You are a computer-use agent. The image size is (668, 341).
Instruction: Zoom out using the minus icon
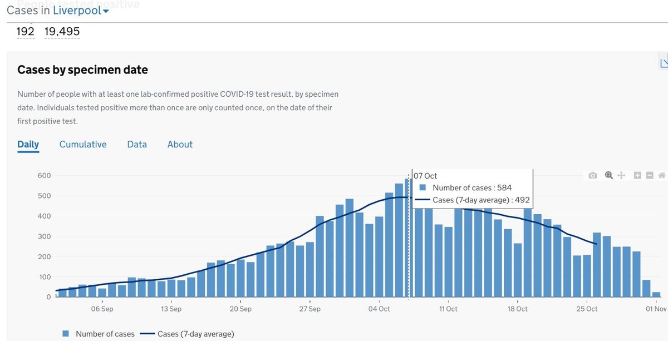pos(649,175)
